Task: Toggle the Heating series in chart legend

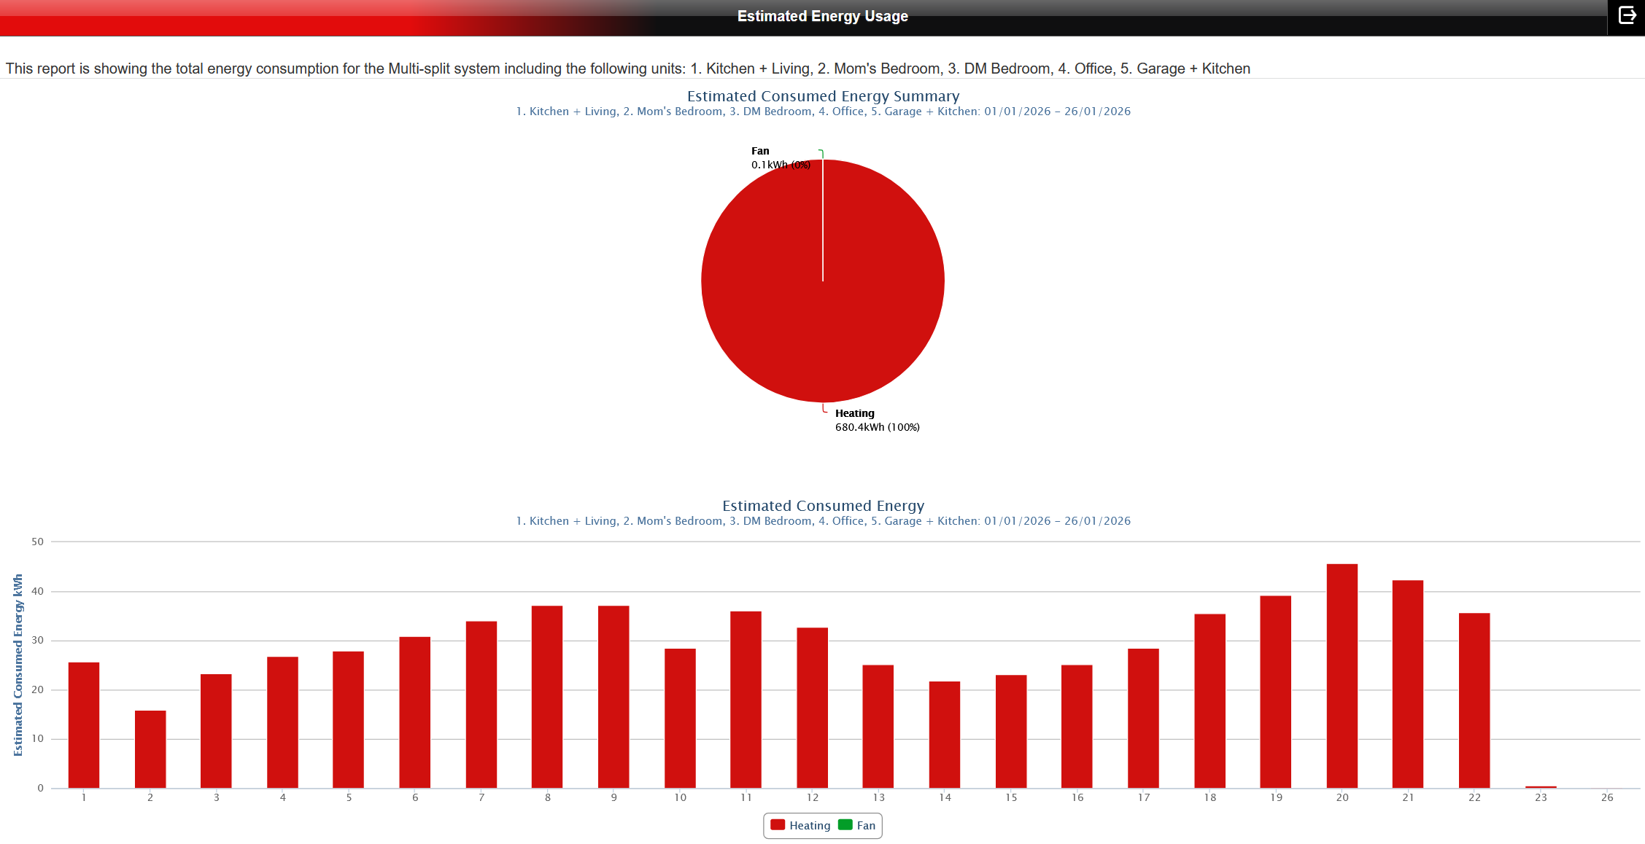Action: (809, 826)
